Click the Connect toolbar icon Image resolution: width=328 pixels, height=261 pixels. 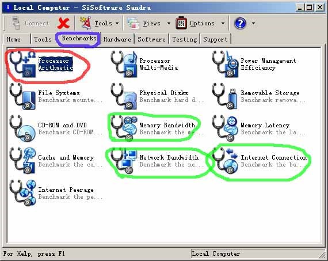click(x=16, y=23)
